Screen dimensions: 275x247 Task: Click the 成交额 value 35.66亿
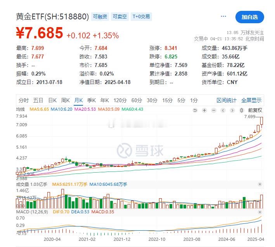point(231,57)
